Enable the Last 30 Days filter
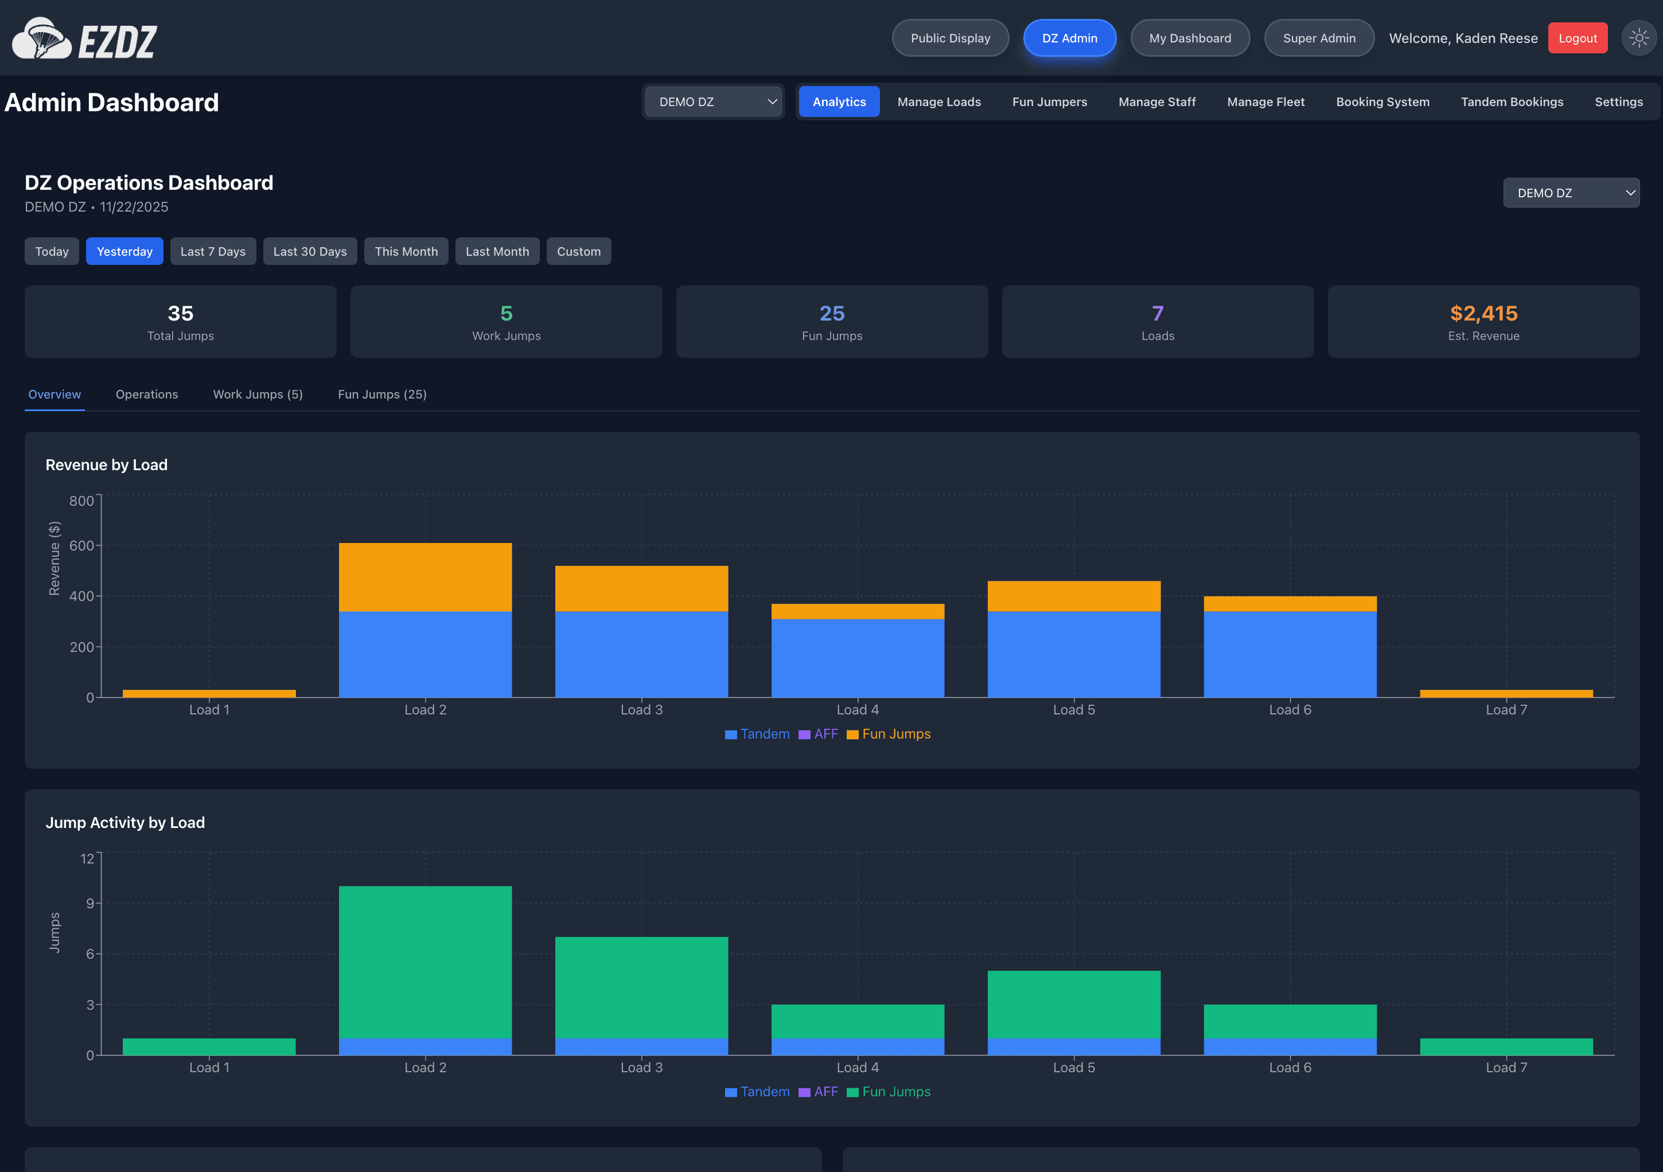The height and width of the screenshot is (1172, 1663). tap(309, 251)
